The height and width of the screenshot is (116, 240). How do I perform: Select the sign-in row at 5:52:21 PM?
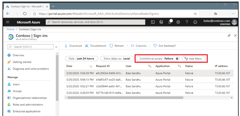click(149, 86)
